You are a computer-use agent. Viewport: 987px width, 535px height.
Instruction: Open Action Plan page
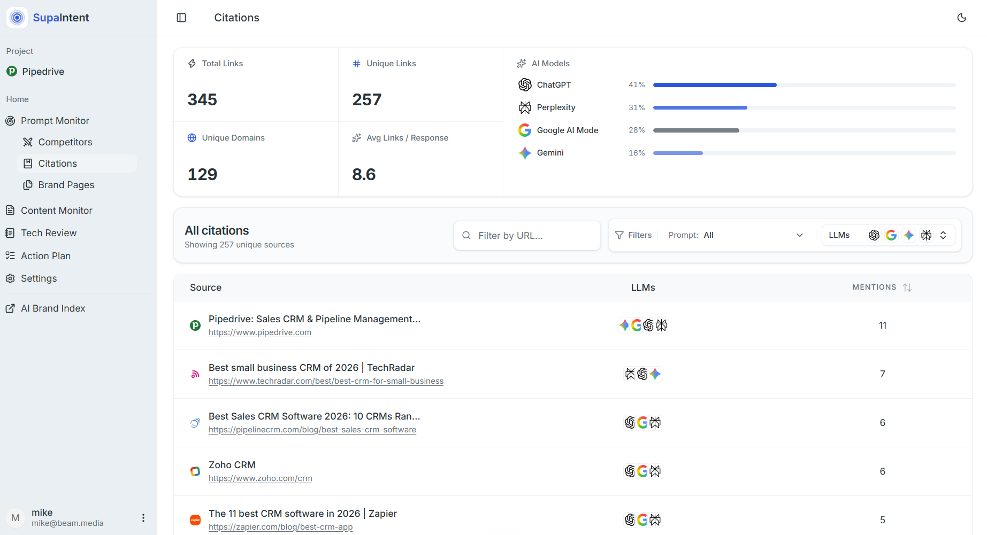pos(46,256)
